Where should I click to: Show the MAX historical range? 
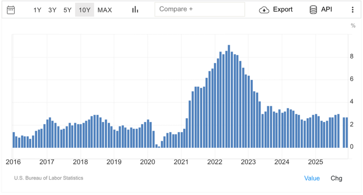point(105,10)
